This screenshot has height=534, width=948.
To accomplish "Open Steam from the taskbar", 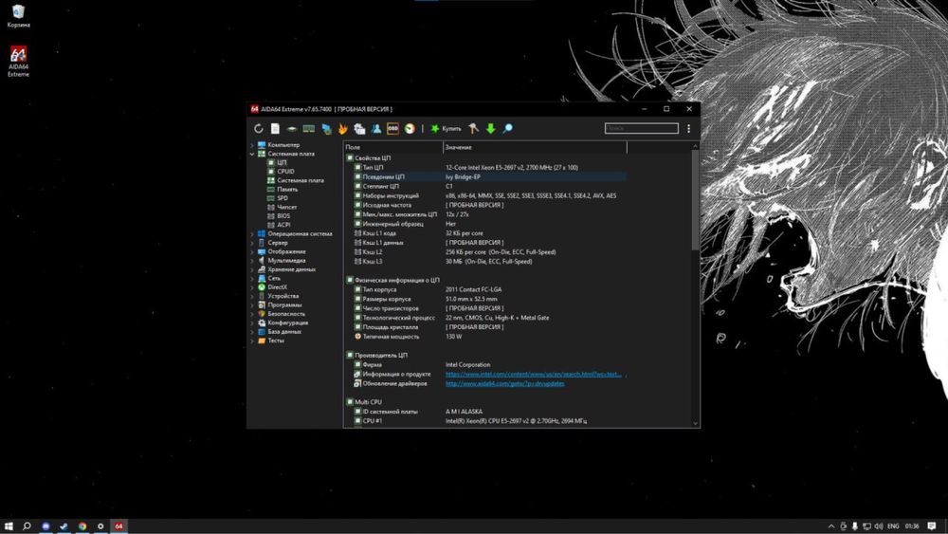I will (64, 526).
